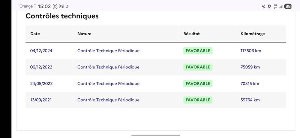
Task: Click FAVORABLE badge for 13/09/2021 row
Action: pyautogui.click(x=198, y=100)
